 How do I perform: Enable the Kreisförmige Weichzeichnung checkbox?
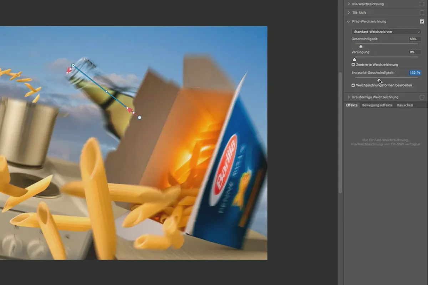pyautogui.click(x=422, y=97)
